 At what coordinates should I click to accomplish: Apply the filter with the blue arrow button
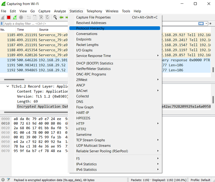click(201, 23)
